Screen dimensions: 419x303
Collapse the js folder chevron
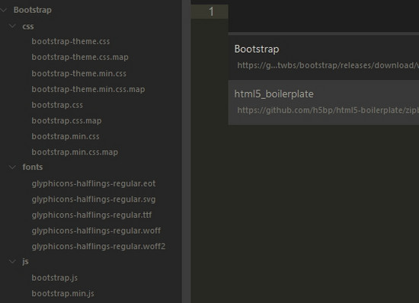[12, 261]
